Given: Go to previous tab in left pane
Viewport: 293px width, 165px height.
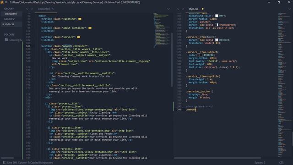Looking at the screenshot, I should [x=27, y=9].
